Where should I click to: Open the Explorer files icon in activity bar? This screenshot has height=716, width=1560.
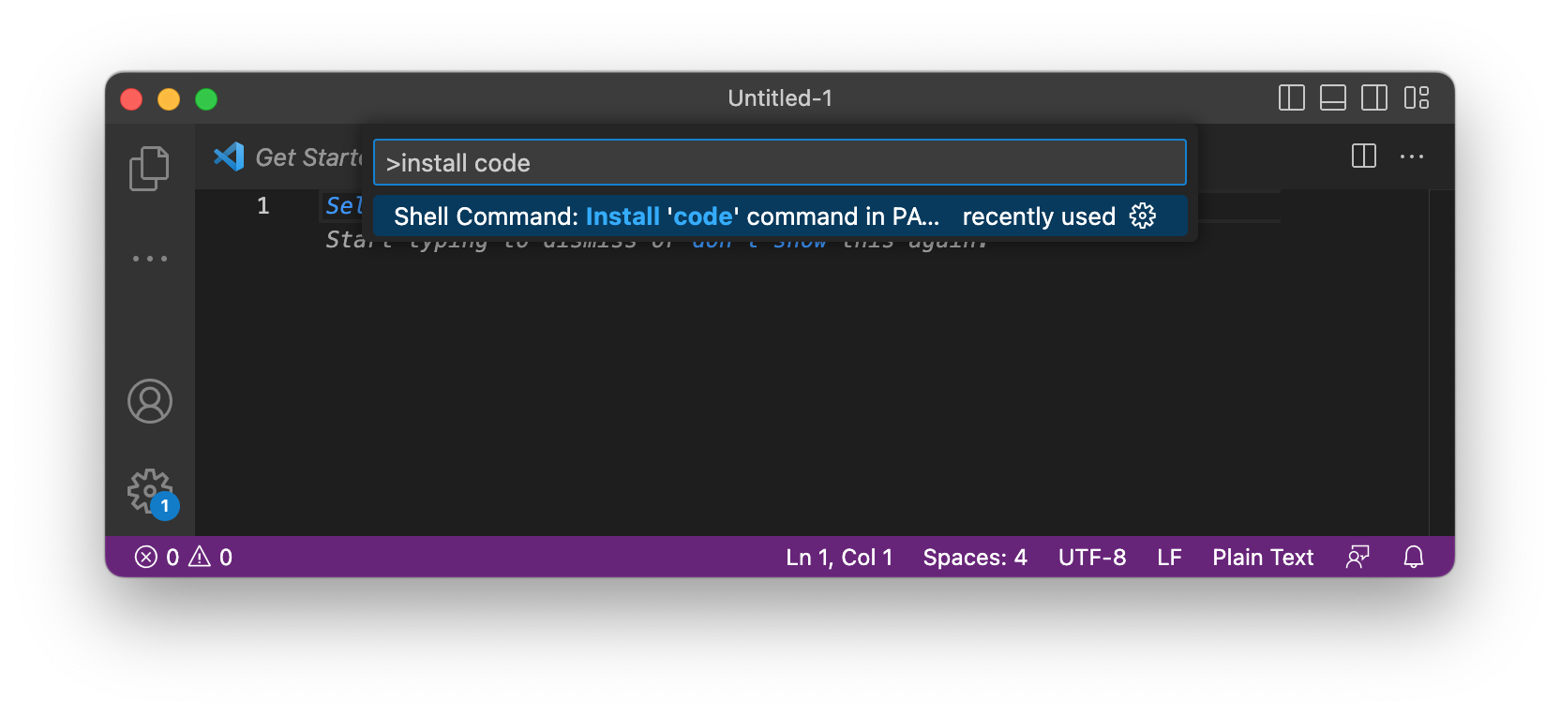149,169
